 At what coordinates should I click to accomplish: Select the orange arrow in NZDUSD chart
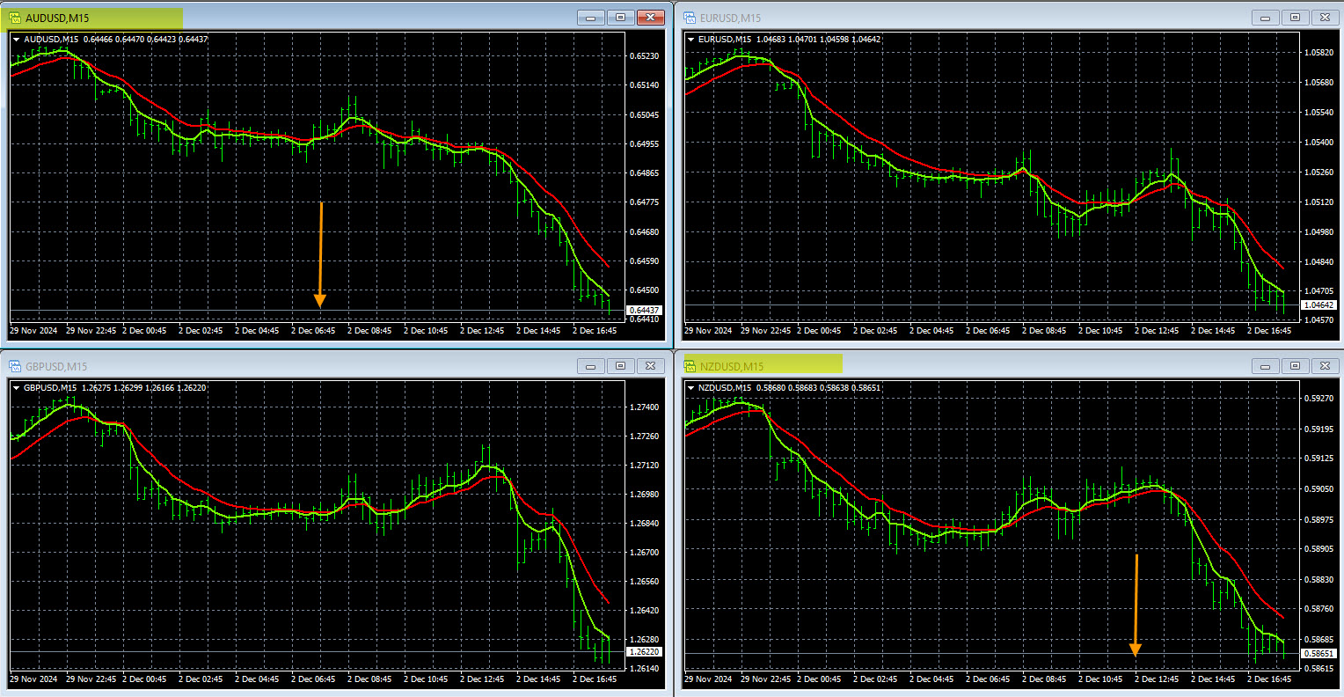tap(1136, 605)
